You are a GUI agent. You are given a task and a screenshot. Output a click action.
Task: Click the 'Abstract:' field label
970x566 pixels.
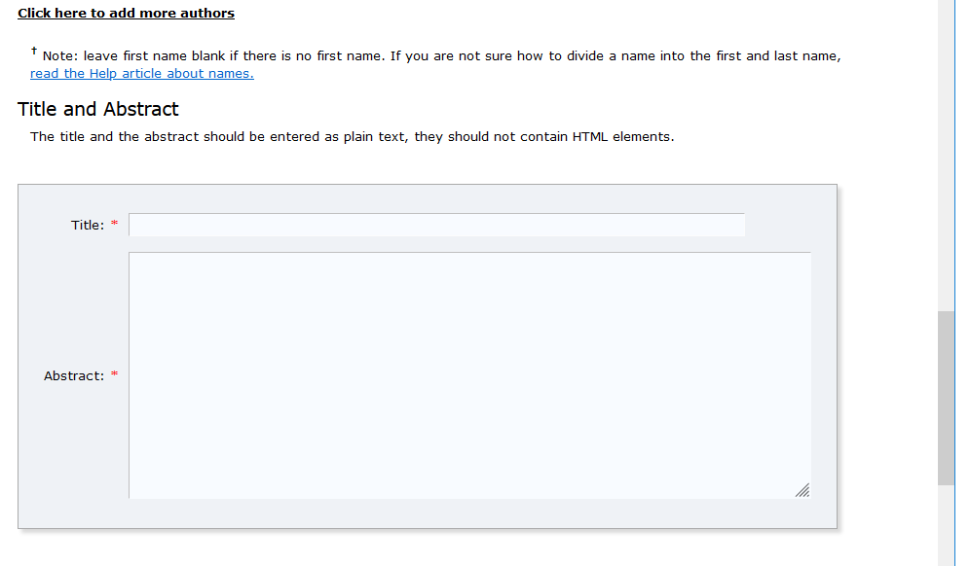(74, 375)
